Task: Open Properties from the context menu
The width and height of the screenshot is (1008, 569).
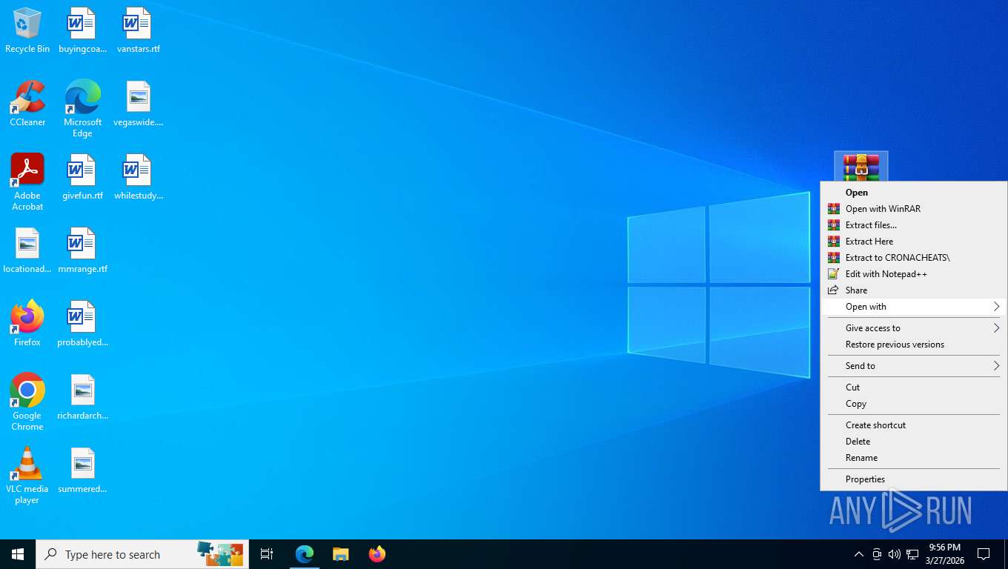Action: click(914, 479)
